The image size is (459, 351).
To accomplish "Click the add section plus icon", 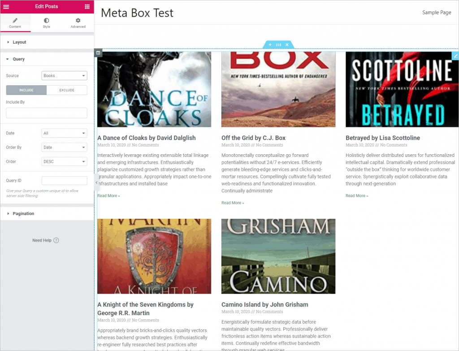I will coord(270,45).
